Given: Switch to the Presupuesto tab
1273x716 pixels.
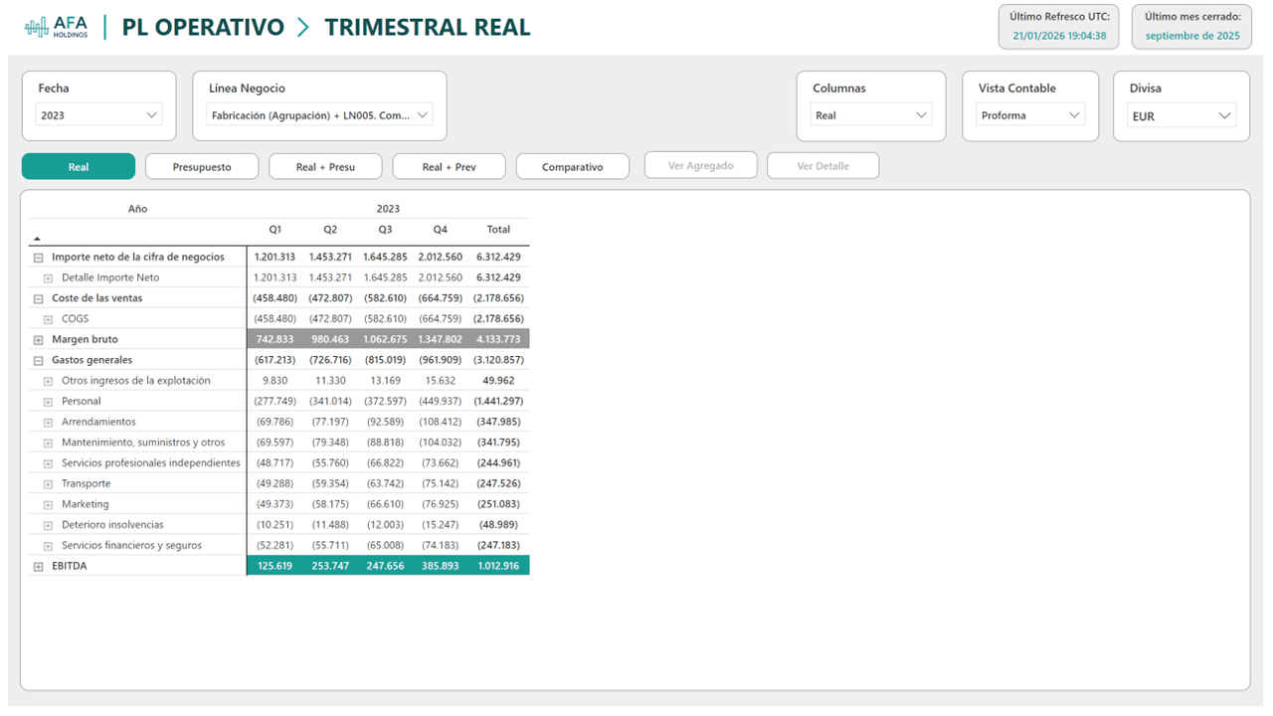Looking at the screenshot, I should click(202, 166).
